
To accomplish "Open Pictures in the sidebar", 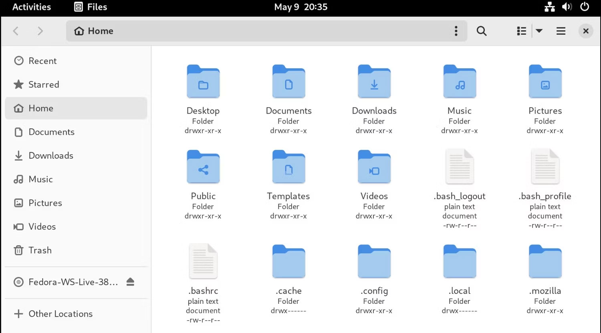I will click(x=76, y=203).
